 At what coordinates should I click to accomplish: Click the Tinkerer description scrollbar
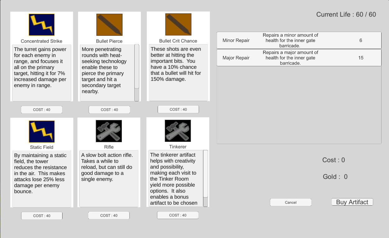tap(205, 178)
